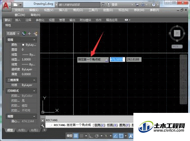
Task: Click the binoculars search icon in title bar
Action: click(x=103, y=5)
